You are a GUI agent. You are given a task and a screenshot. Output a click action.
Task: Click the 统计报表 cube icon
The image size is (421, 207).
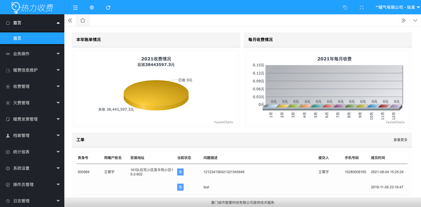[x=8, y=152]
